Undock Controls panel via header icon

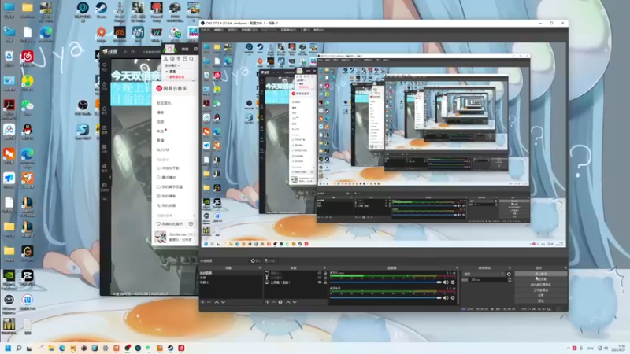pos(565,267)
